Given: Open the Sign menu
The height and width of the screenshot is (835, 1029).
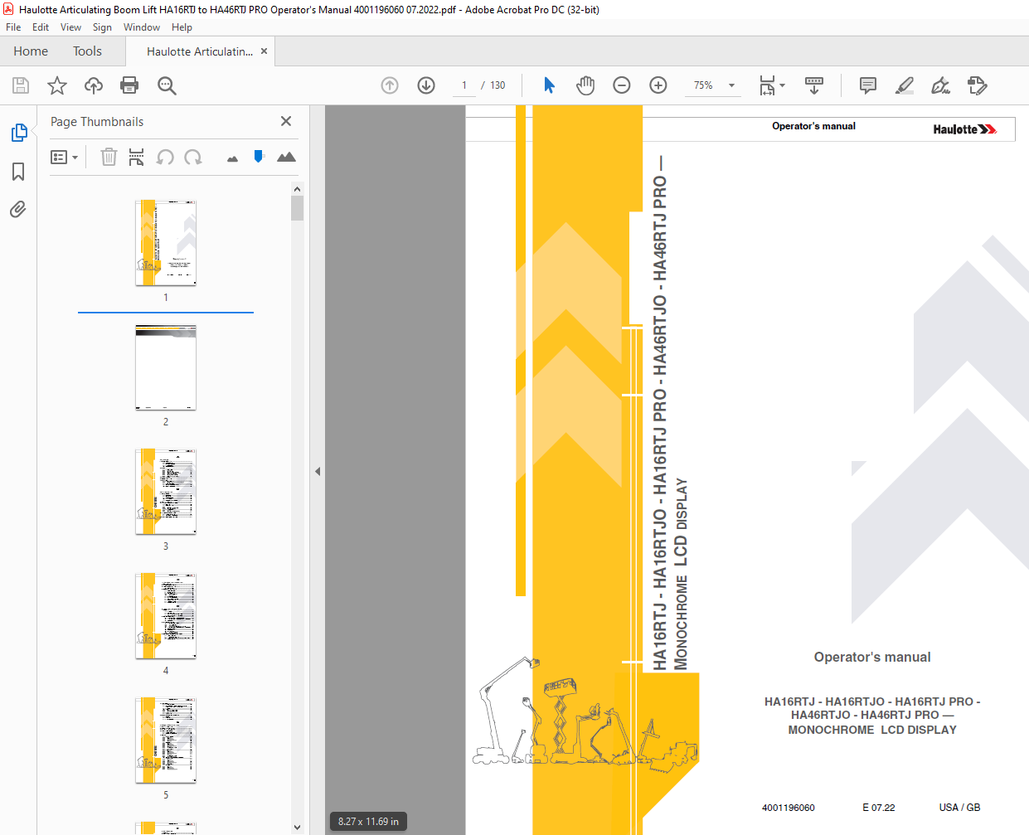Looking at the screenshot, I should (102, 27).
